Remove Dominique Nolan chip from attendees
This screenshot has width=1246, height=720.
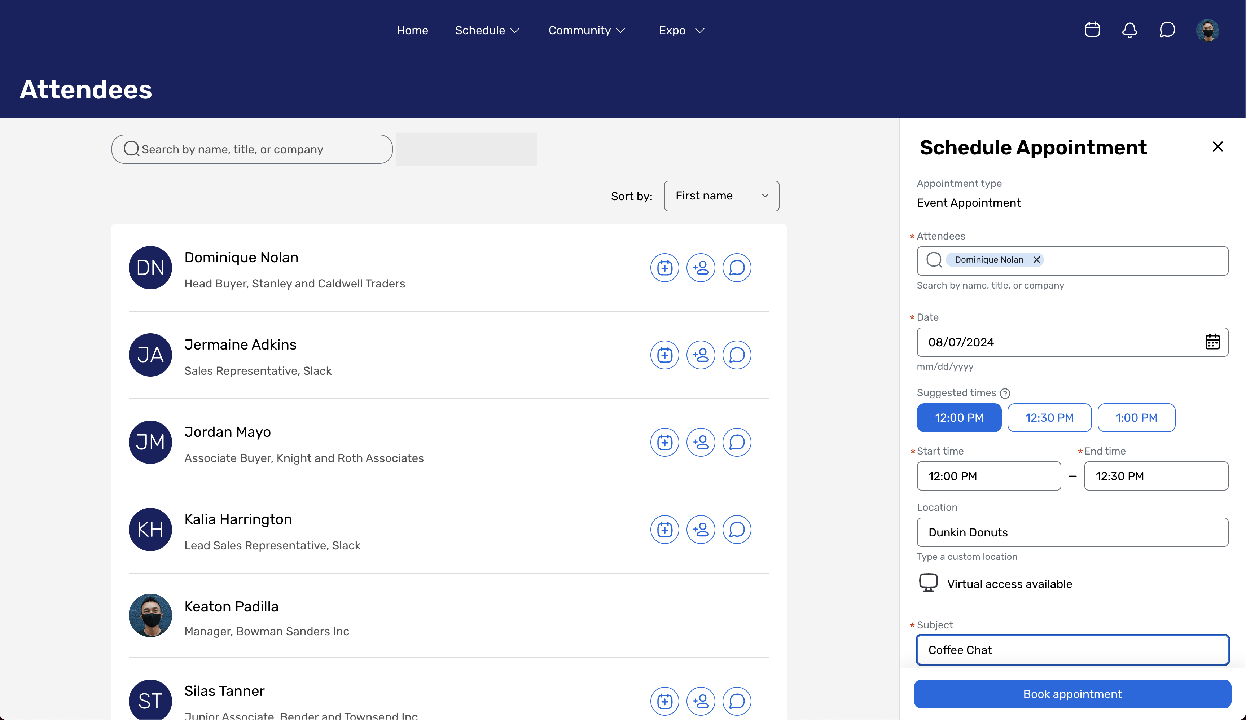pos(1036,260)
